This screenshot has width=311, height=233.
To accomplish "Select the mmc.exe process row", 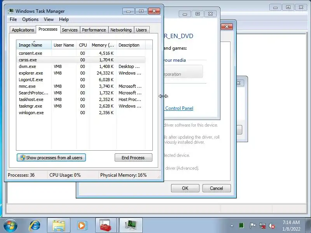I will [x=81, y=86].
